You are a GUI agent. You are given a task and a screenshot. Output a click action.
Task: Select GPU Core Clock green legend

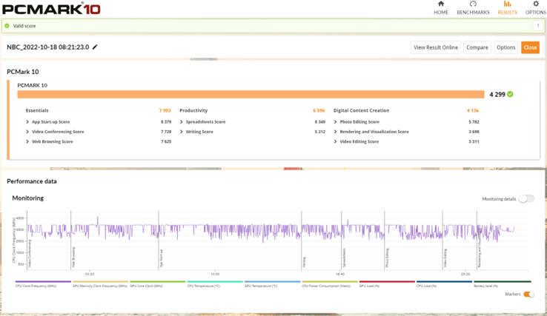pyautogui.click(x=157, y=284)
